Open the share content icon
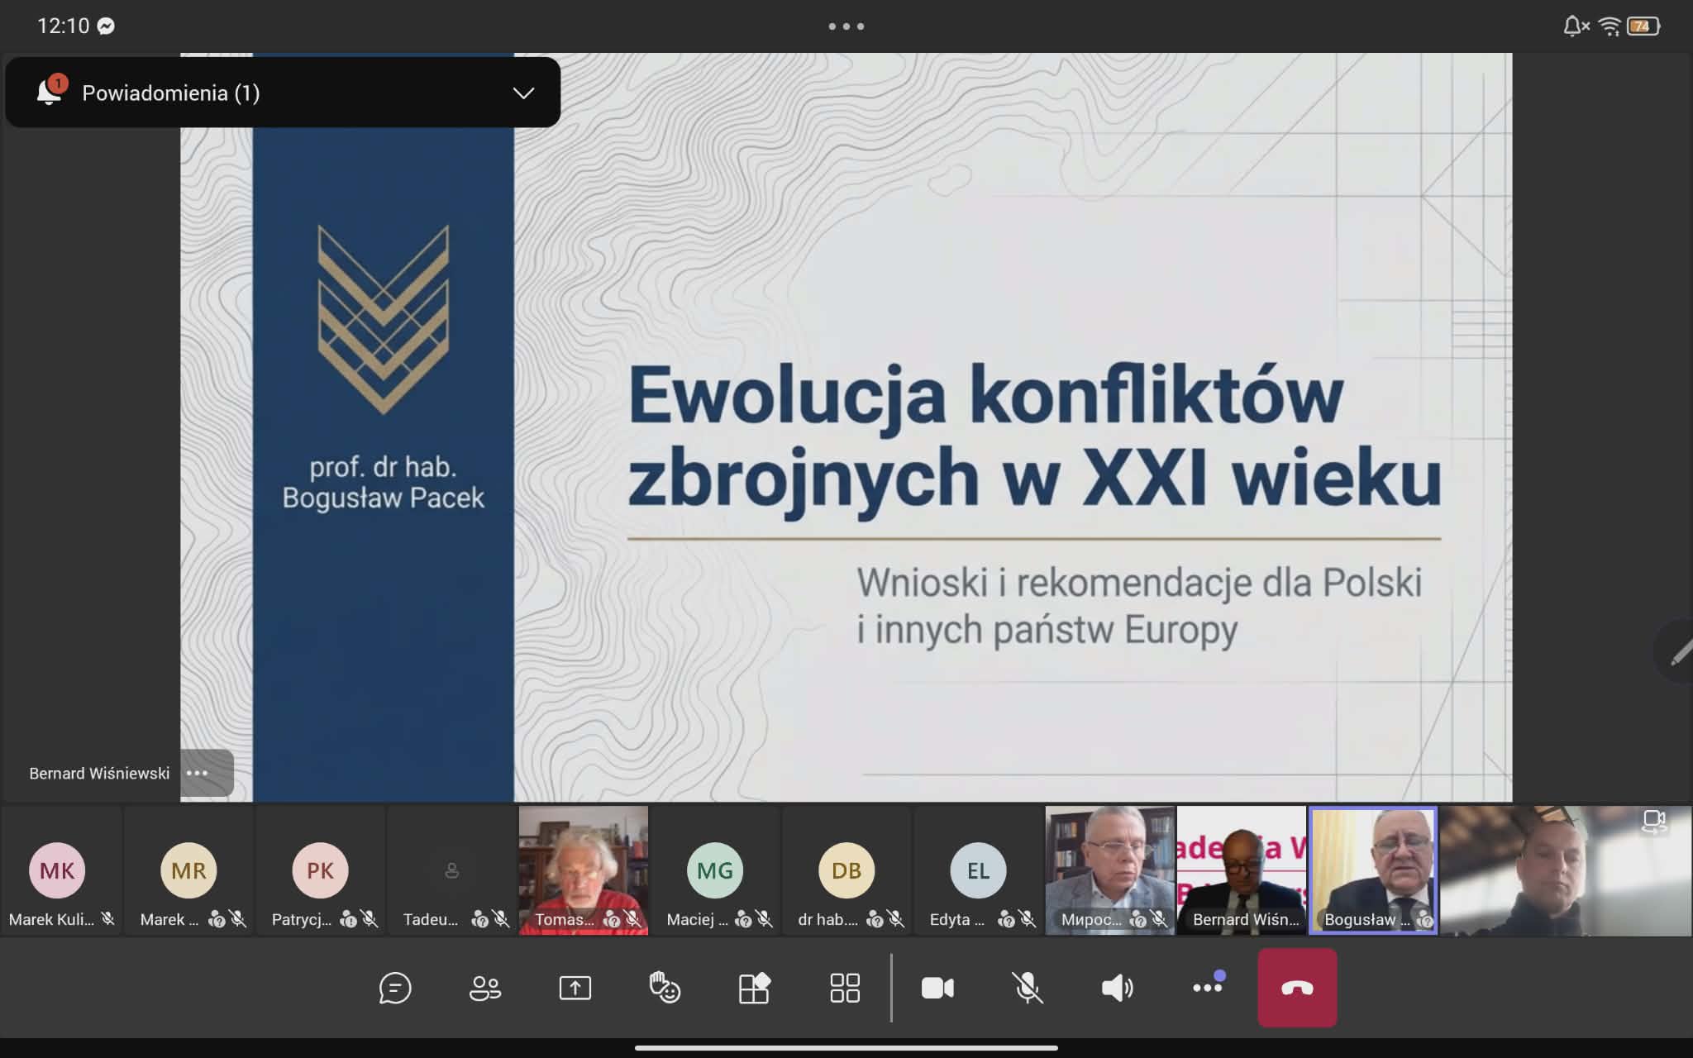This screenshot has height=1058, width=1693. (x=575, y=987)
